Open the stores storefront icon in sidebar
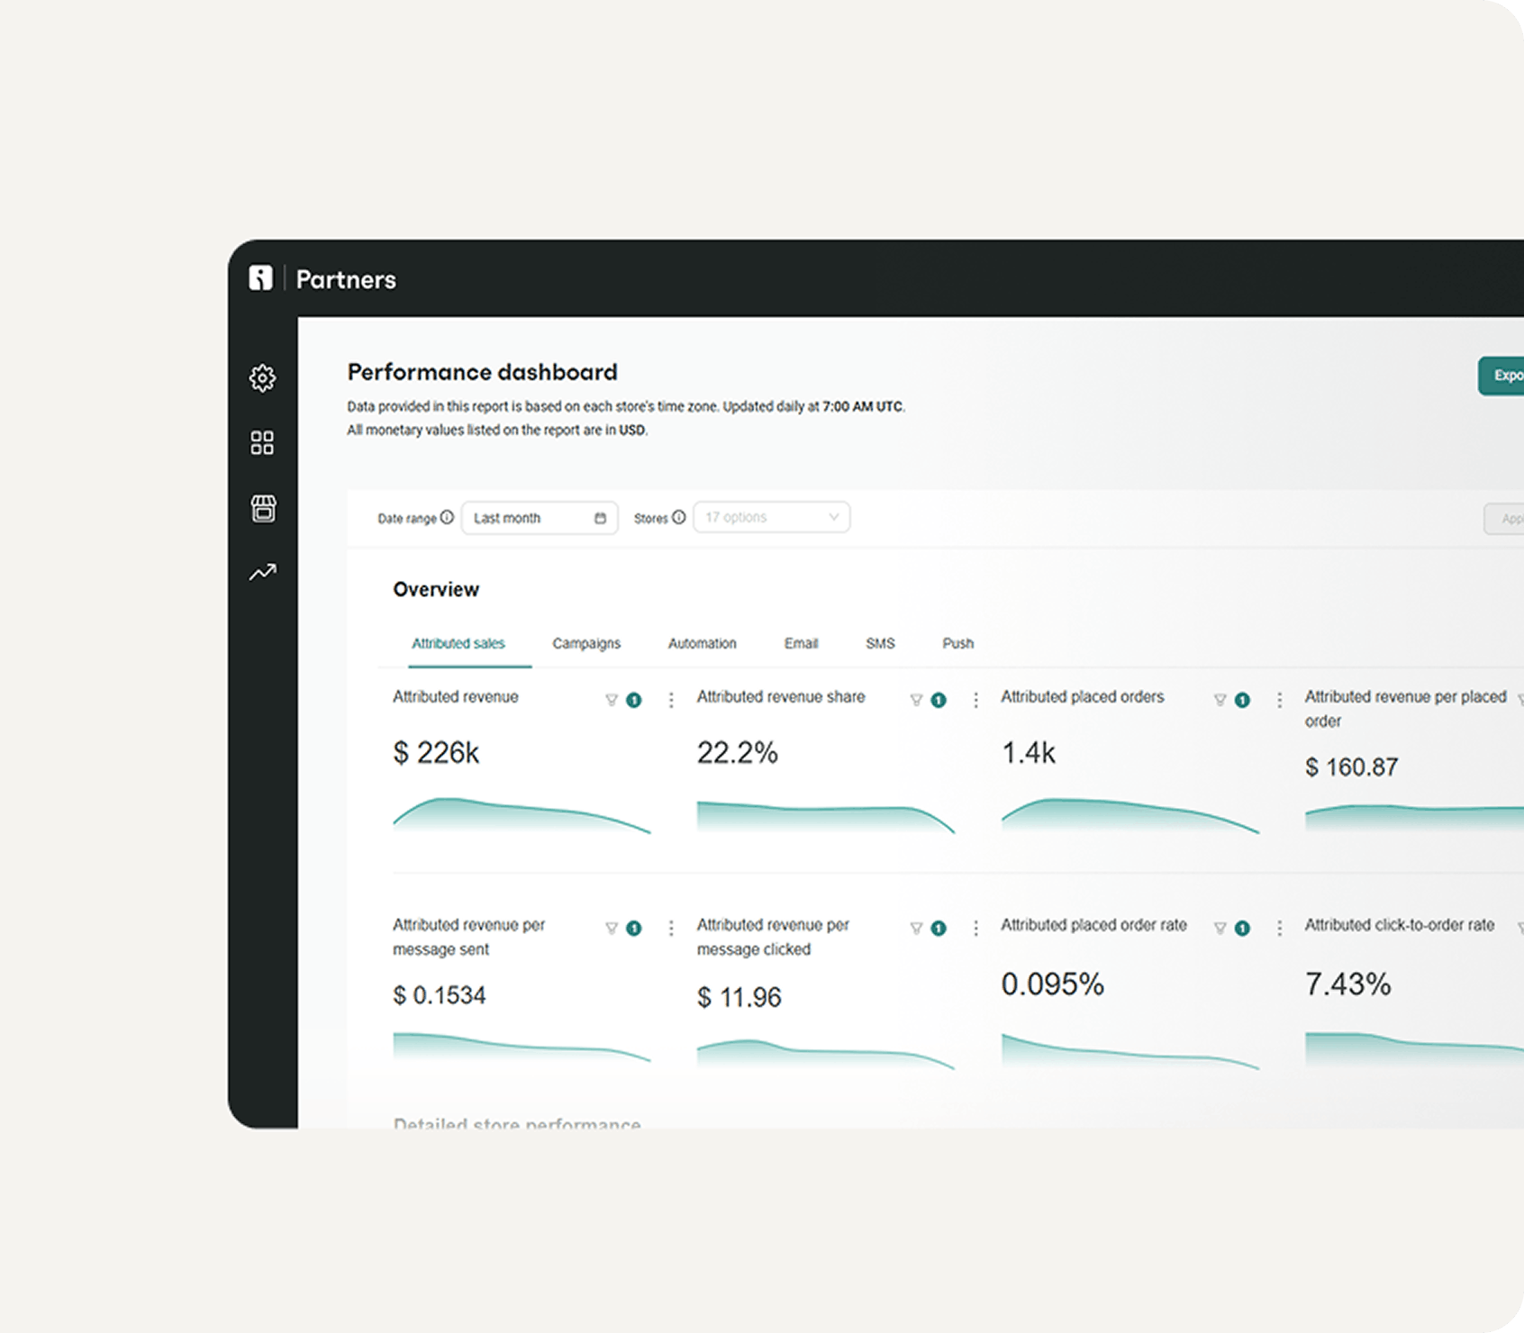Viewport: 1524px width, 1333px height. 263,509
